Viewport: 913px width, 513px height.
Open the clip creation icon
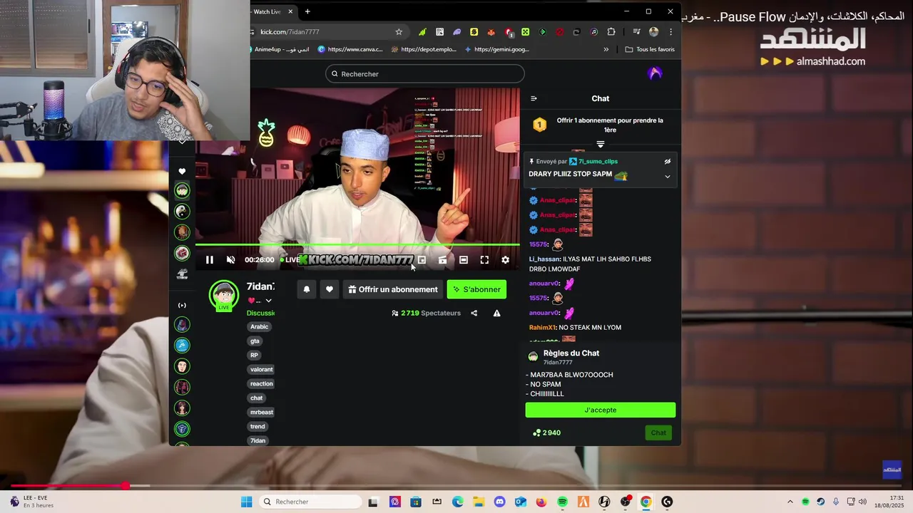coord(443,260)
